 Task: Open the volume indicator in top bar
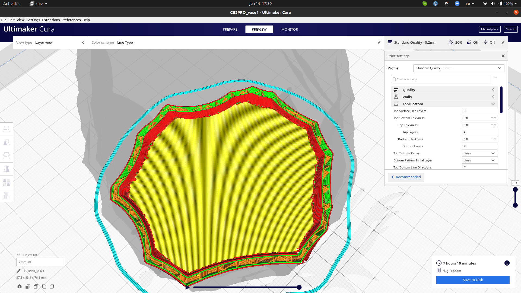[493, 4]
